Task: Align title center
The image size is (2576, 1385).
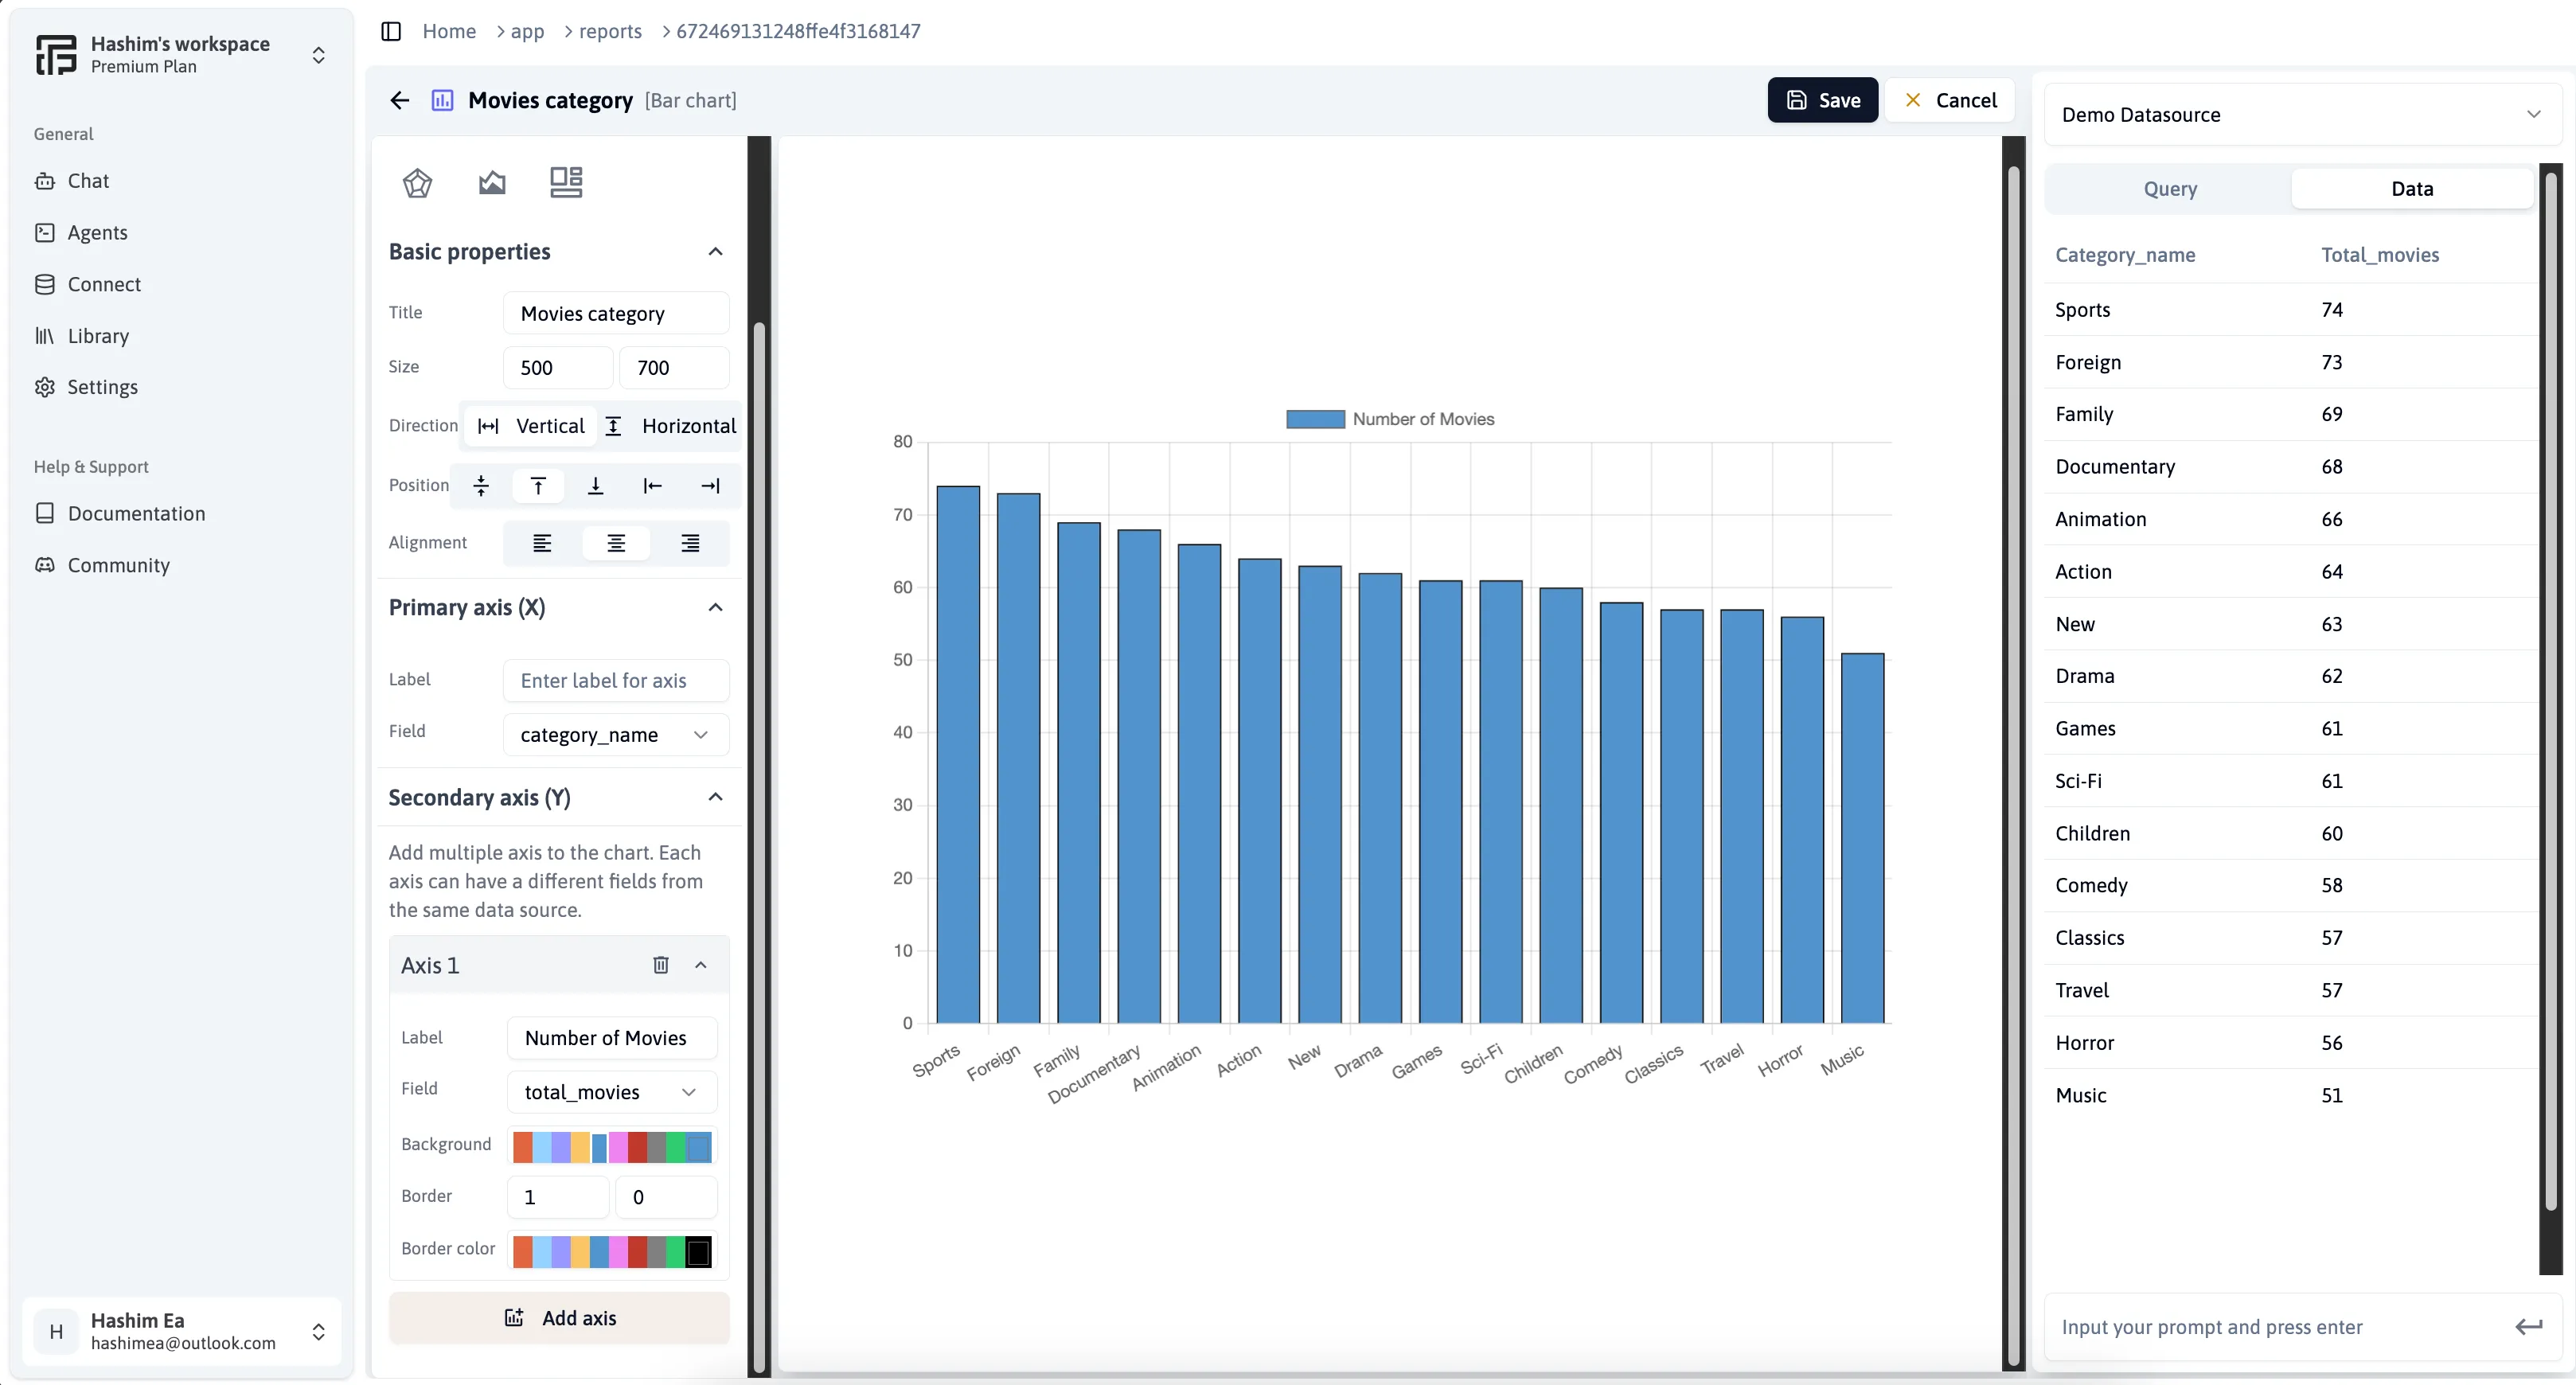Action: point(616,543)
